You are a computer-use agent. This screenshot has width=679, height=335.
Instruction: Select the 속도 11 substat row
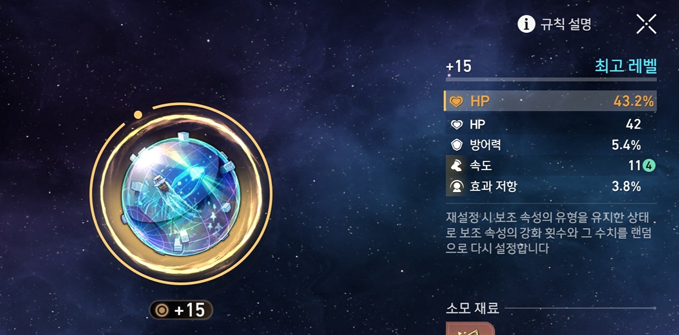click(551, 166)
